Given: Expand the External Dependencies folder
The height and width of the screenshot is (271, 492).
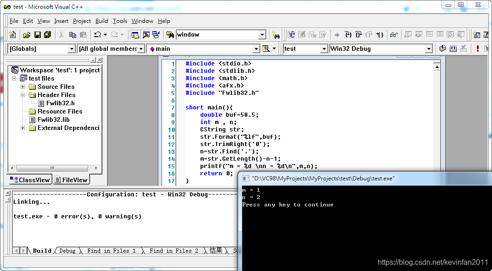Looking at the screenshot, I should (22, 128).
